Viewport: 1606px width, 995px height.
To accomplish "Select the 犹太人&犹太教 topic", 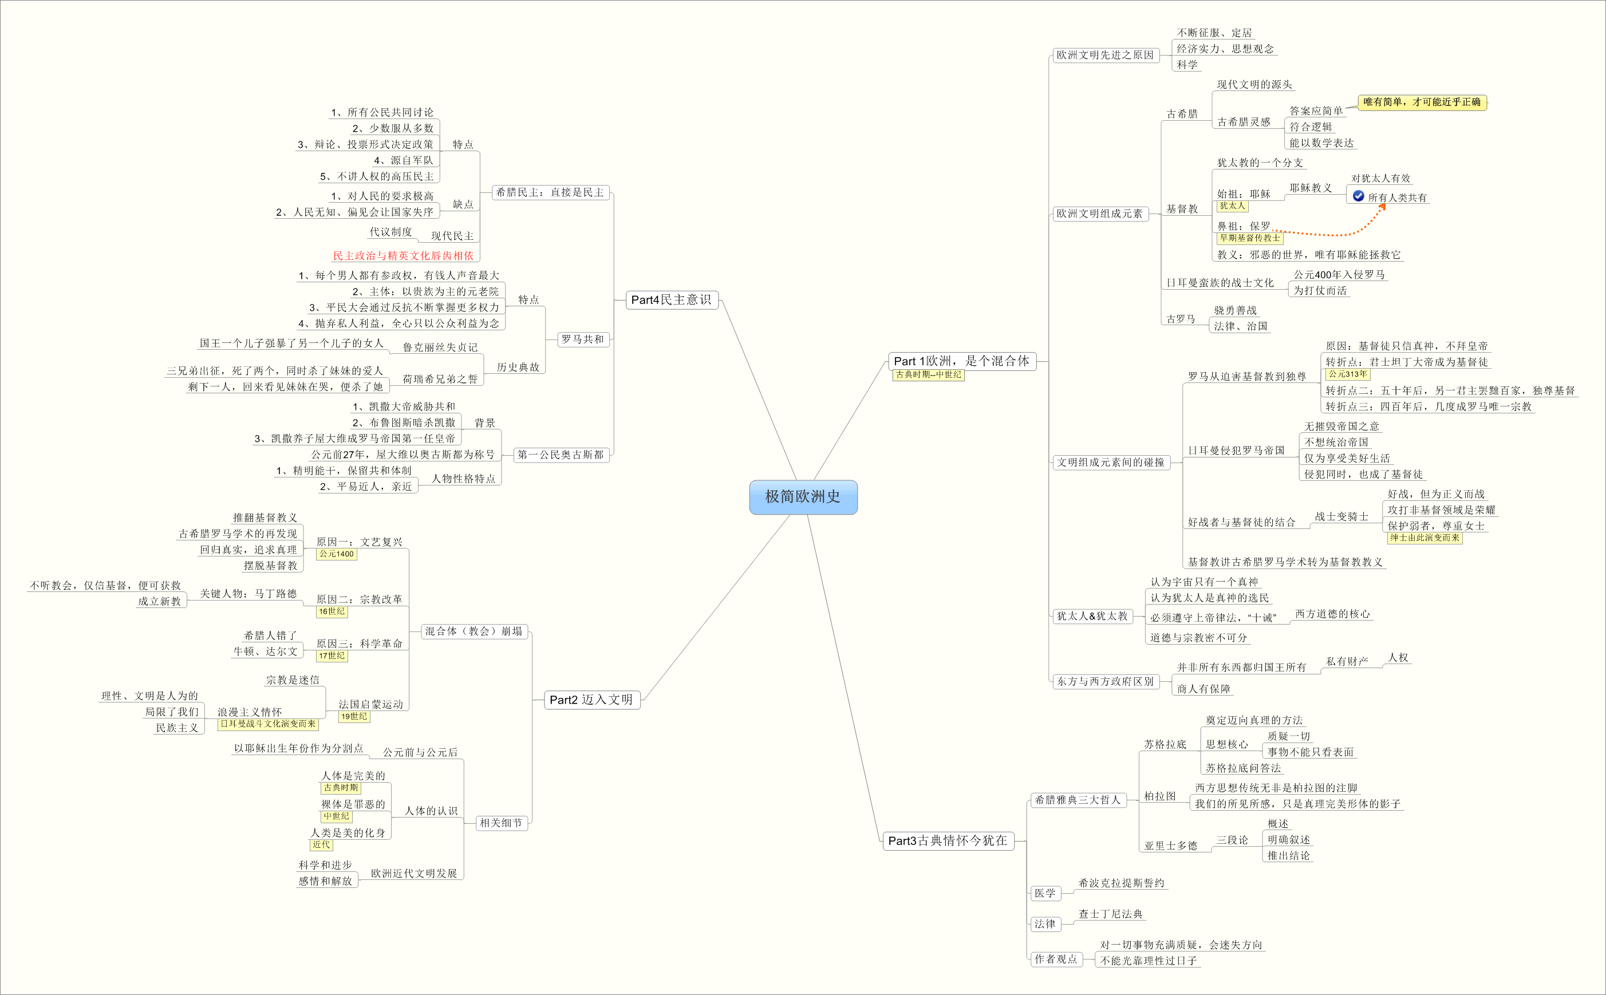I will 1092,616.
